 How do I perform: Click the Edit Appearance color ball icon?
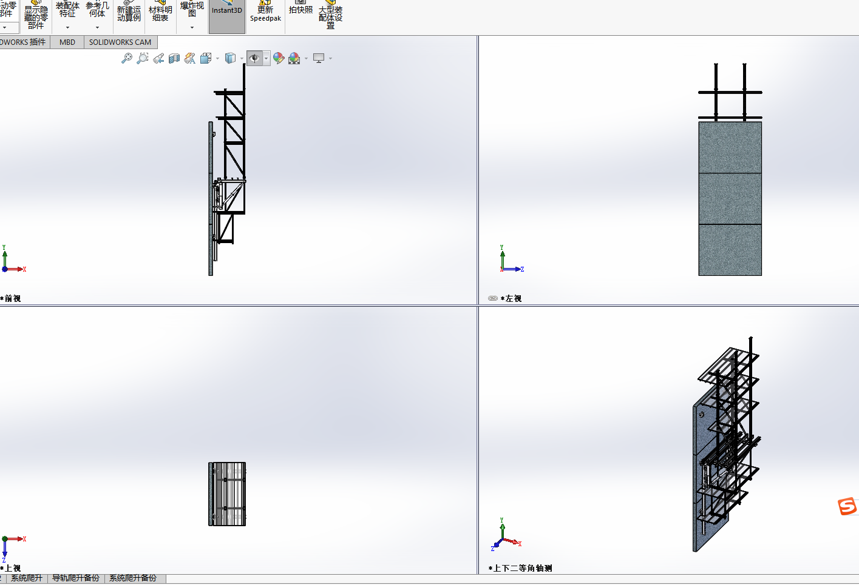coord(279,58)
